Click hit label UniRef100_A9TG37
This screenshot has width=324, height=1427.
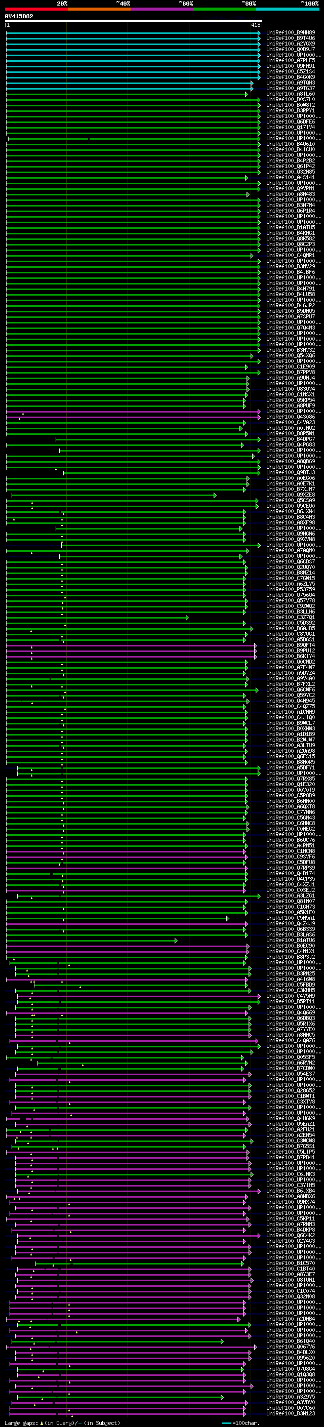tap(291, 88)
